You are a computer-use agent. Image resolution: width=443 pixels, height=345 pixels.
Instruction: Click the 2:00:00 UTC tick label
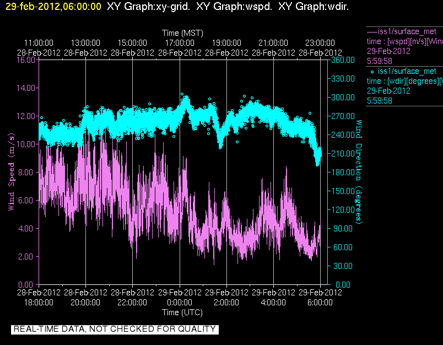pos(226,303)
